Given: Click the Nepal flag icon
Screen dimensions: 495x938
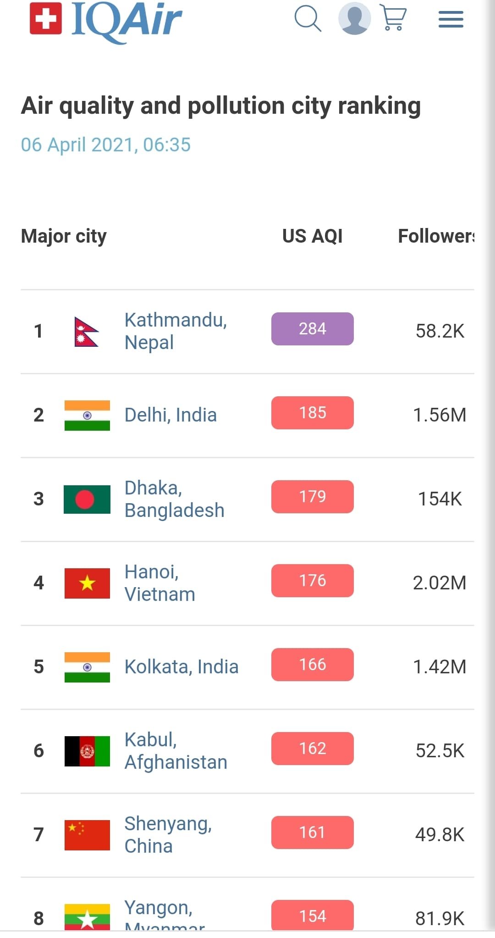Looking at the screenshot, I should point(86,332).
